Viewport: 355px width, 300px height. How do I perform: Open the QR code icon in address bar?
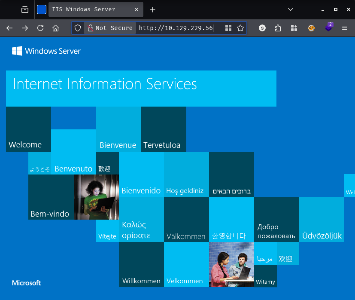click(228, 28)
